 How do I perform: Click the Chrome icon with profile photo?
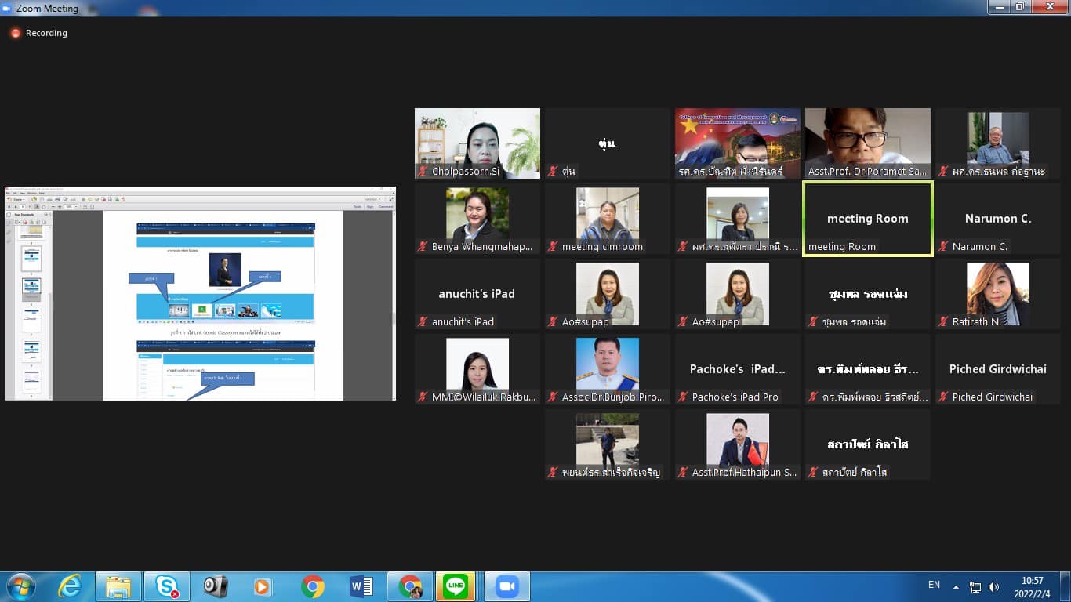click(x=409, y=586)
